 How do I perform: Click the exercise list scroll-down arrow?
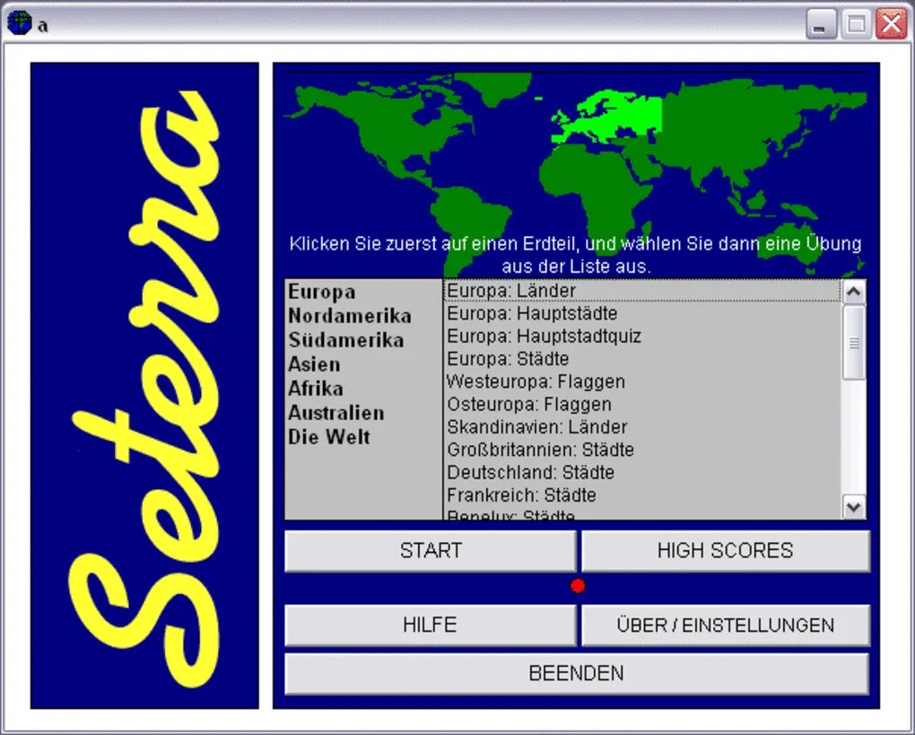pyautogui.click(x=854, y=507)
